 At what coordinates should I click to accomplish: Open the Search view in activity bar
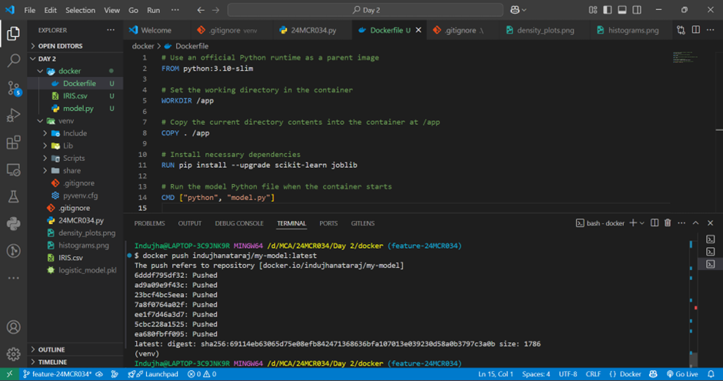[x=13, y=60]
